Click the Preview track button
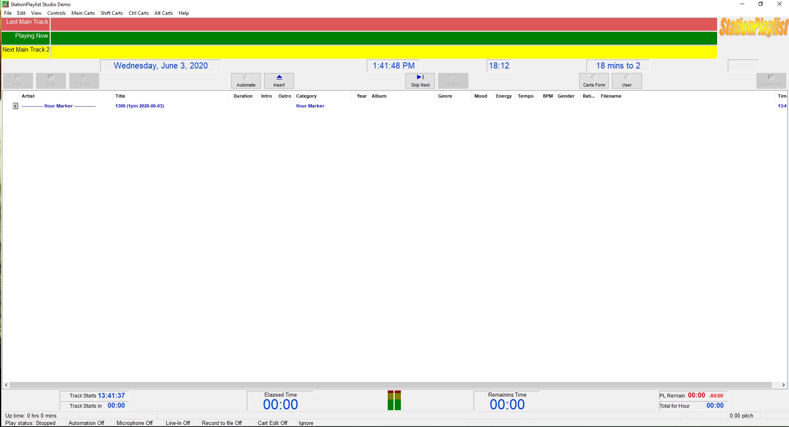The width and height of the screenshot is (789, 427). pyautogui.click(x=84, y=81)
